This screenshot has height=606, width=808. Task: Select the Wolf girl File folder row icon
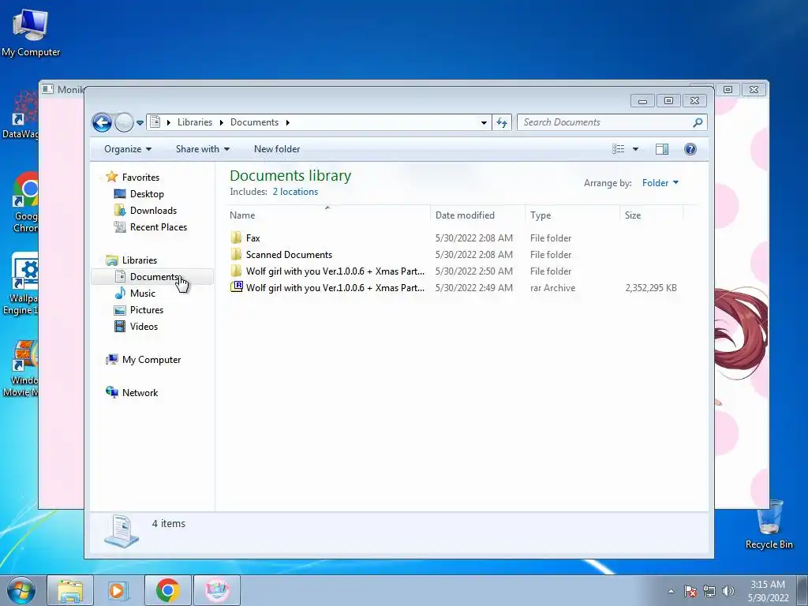pyautogui.click(x=236, y=271)
